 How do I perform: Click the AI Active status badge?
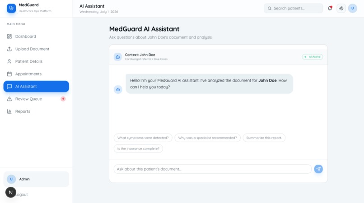313,57
